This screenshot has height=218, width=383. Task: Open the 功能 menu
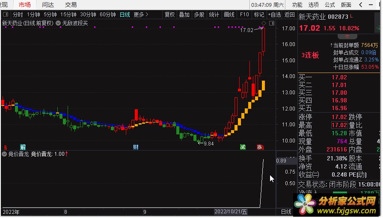coord(297,5)
